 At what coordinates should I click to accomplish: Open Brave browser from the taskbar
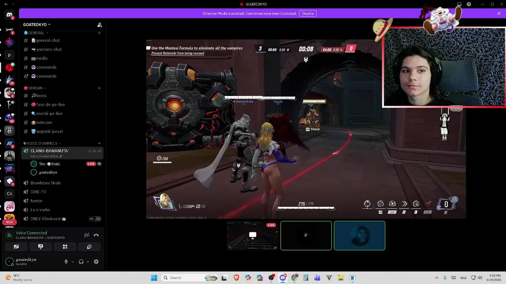pos(236,278)
